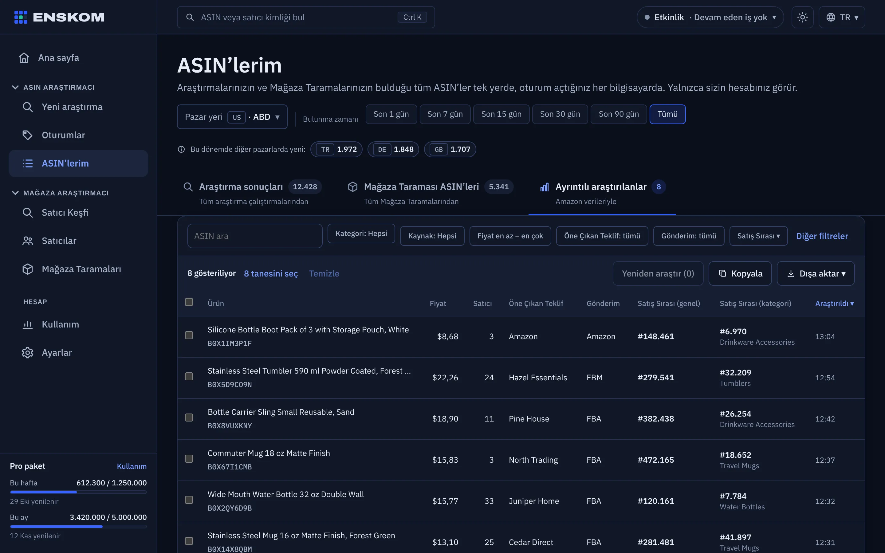
Task: Check the Wide Mouth Water Bottle row checkbox
Action: click(189, 500)
